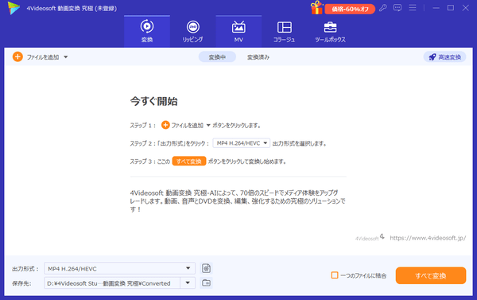The image size is (477, 300).
Task: Click the orange plus add-file icon in toolbar
Action: [17, 56]
